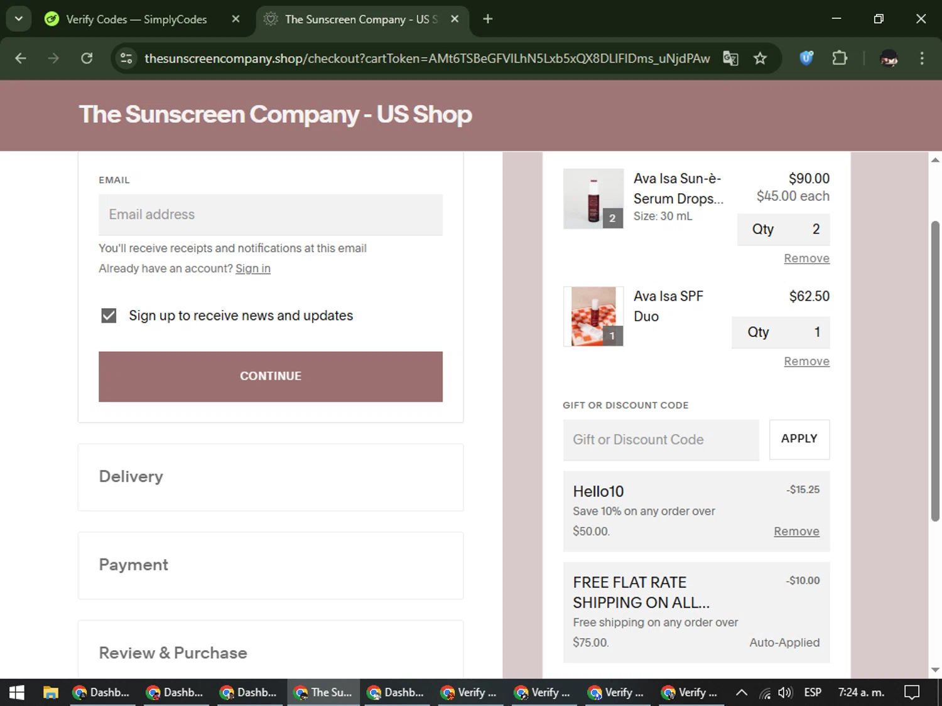Click the Email address field
The height and width of the screenshot is (706, 942).
click(271, 215)
